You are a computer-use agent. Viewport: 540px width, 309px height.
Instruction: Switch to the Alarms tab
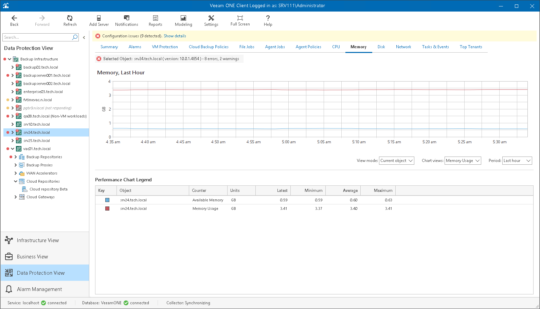click(135, 47)
